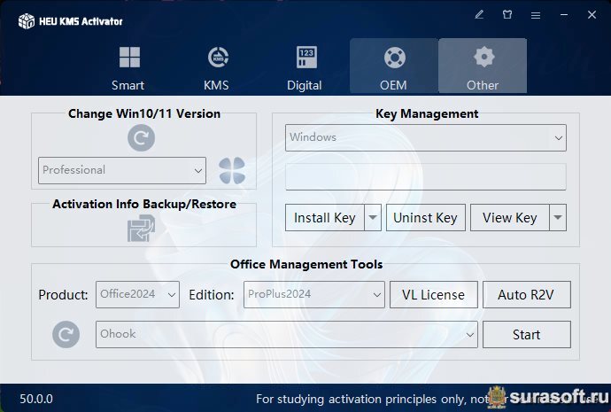This screenshot has width=611, height=412.
Task: Expand the Office2024 product dropdown
Action: coord(137,295)
